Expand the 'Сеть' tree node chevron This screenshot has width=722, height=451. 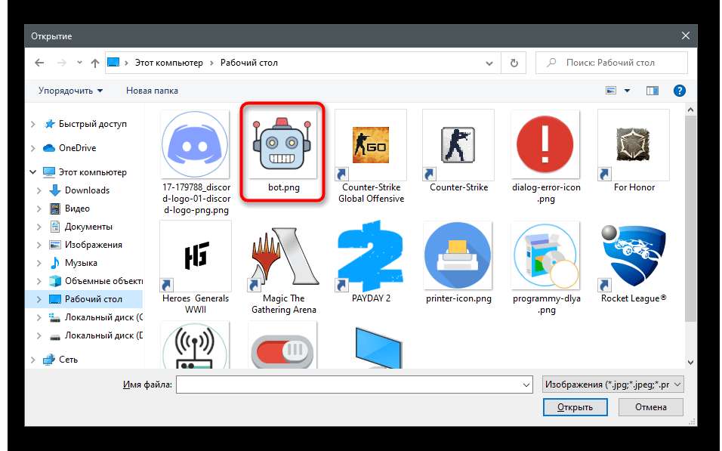(33, 360)
